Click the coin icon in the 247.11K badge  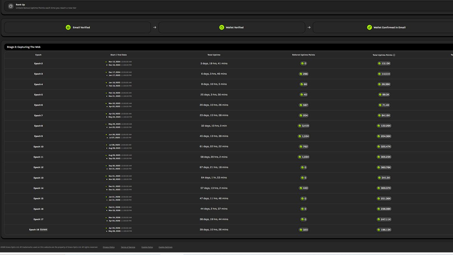379,219
